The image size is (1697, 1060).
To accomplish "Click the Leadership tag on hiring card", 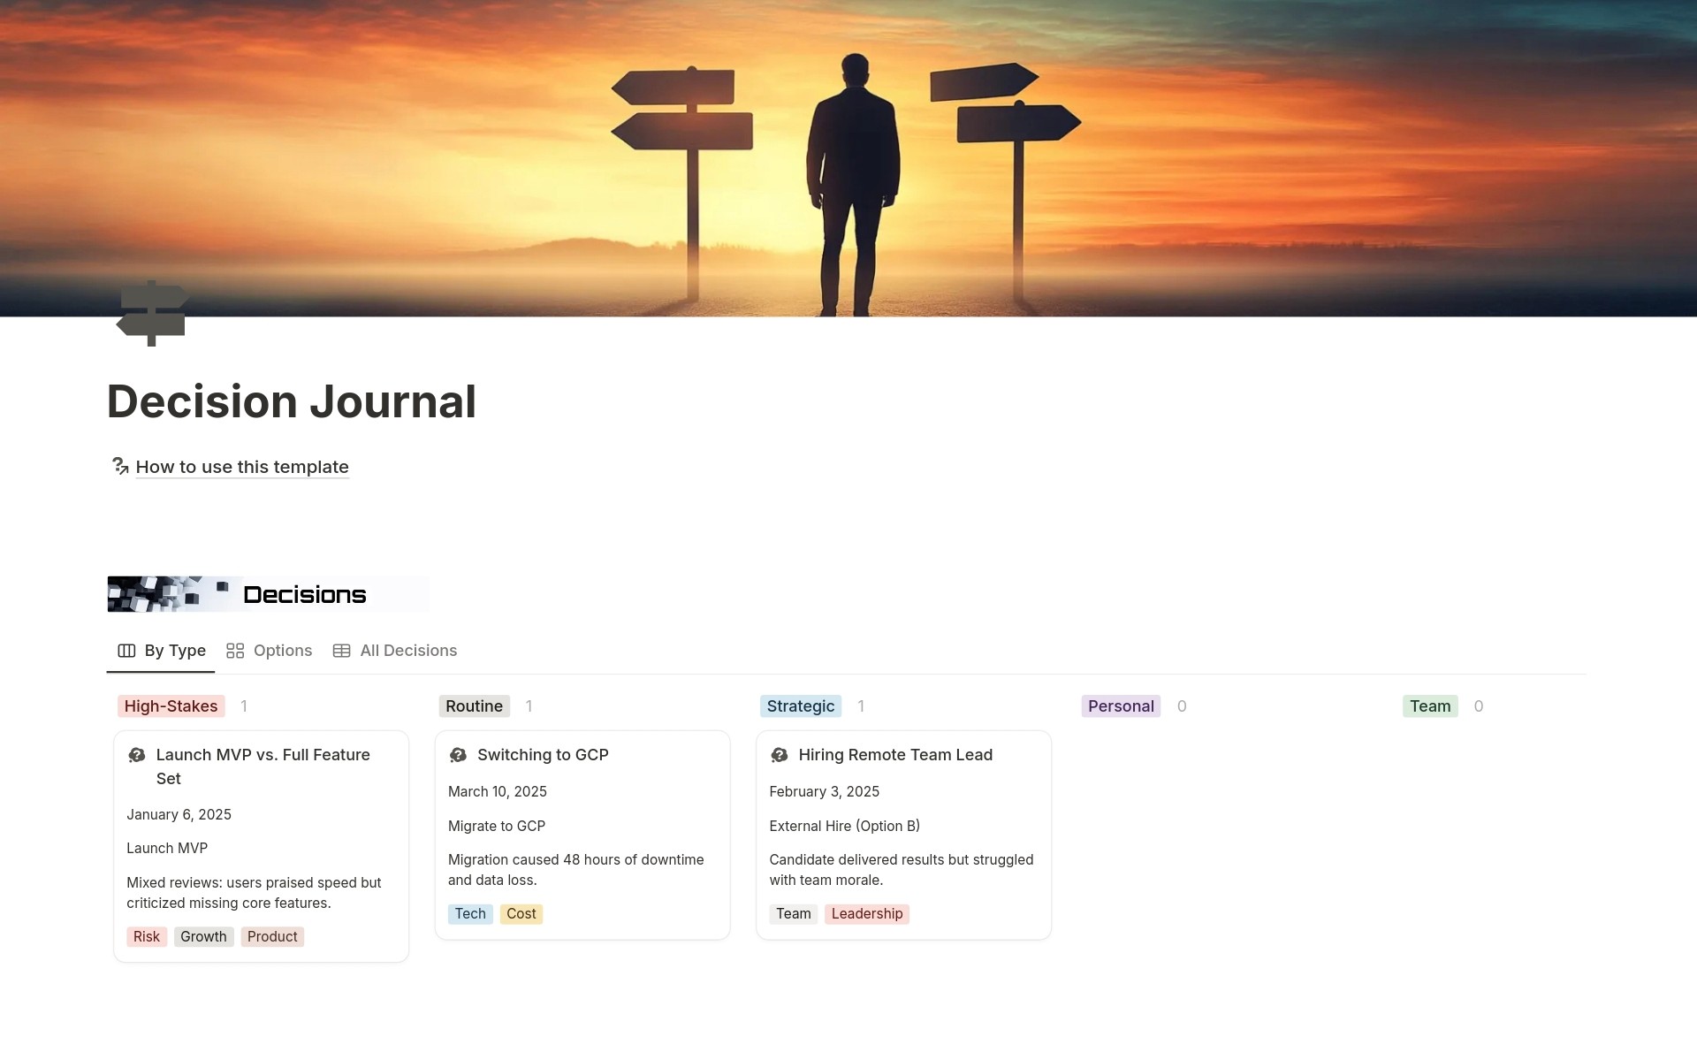I will [866, 914].
